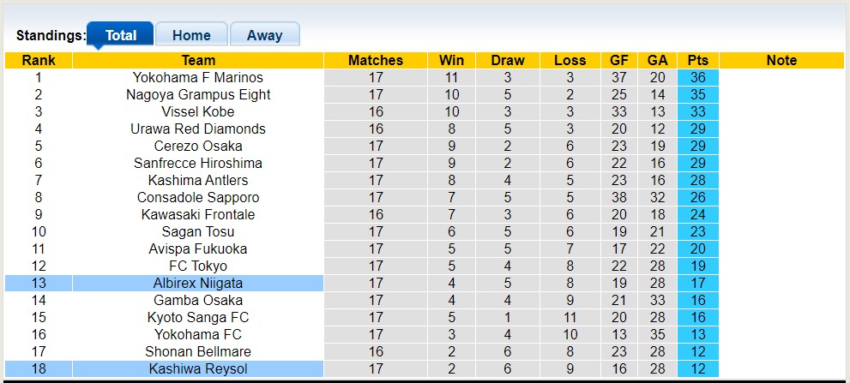The width and height of the screenshot is (850, 383).
Task: Click on Nagoya Grampus Eight team name
Action: coord(198,94)
